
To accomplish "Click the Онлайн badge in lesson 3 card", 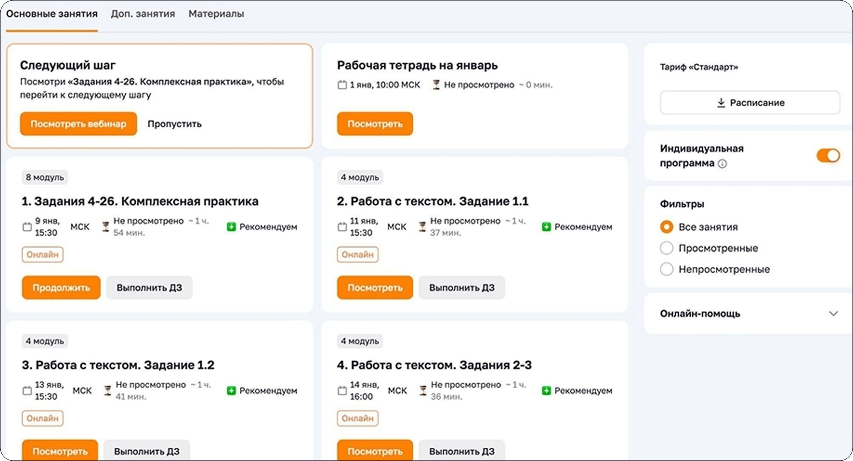I will click(x=42, y=418).
